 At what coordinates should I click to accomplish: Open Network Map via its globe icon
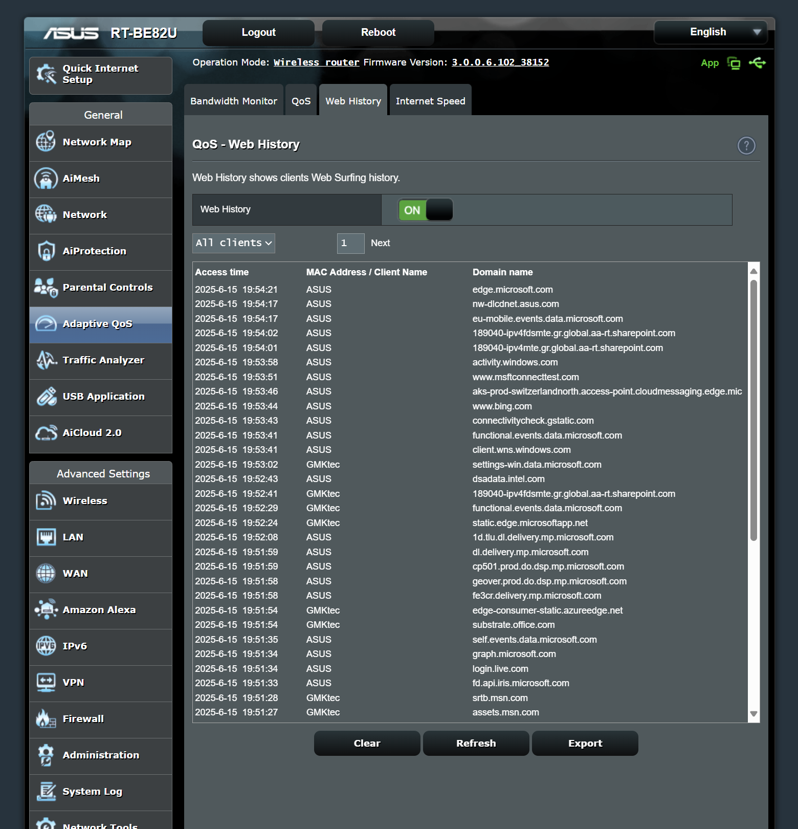point(46,142)
